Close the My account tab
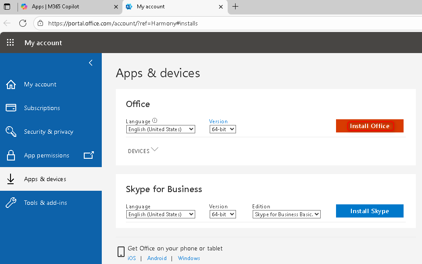This screenshot has width=422, height=264. click(221, 7)
